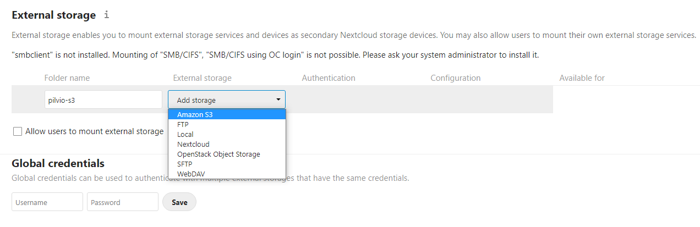Click the Folder name column header
700x227 pixels.
pyautogui.click(x=67, y=78)
